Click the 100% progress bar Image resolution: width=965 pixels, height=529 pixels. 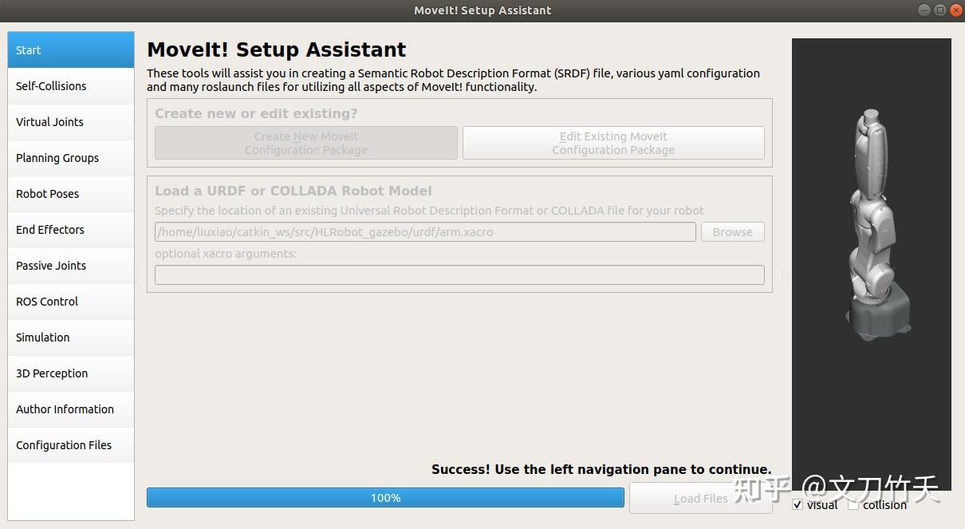(385, 498)
